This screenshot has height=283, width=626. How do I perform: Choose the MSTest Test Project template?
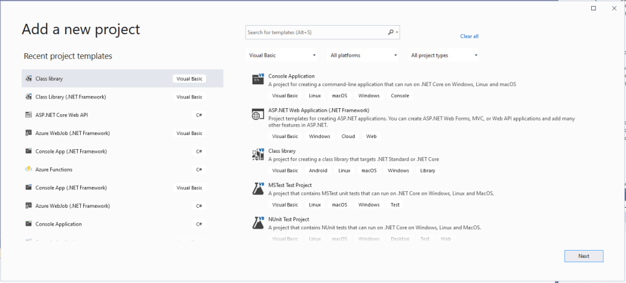pos(290,185)
